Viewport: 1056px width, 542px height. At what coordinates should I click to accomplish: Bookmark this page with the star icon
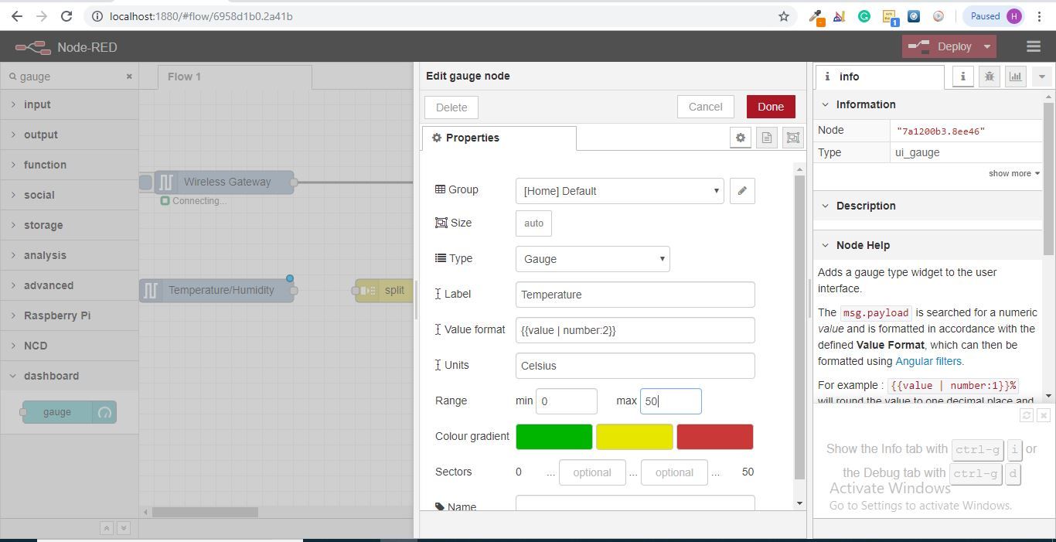click(784, 16)
